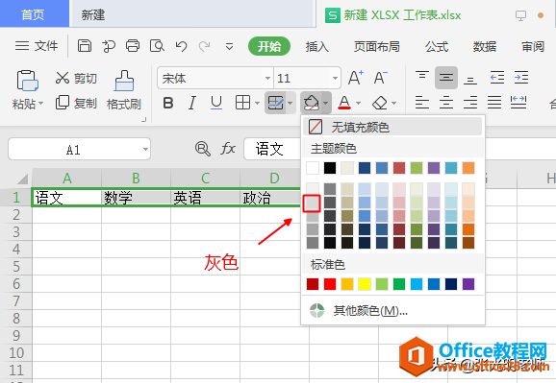Image resolution: width=556 pixels, height=383 pixels.
Task: Click the Cut scissors button
Action: [x=76, y=78]
